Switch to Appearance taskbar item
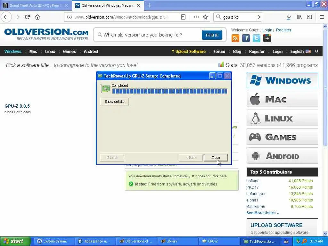Image resolution: width=328 pixels, height=246 pixels. 95,241
